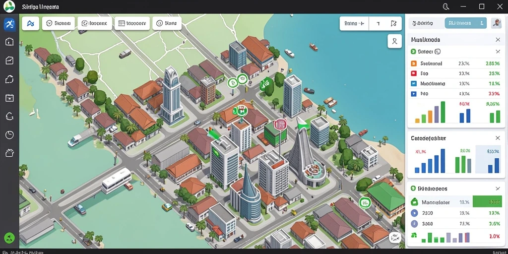Close the top panel in right sidebar
The image size is (508, 254).
(x=498, y=40)
